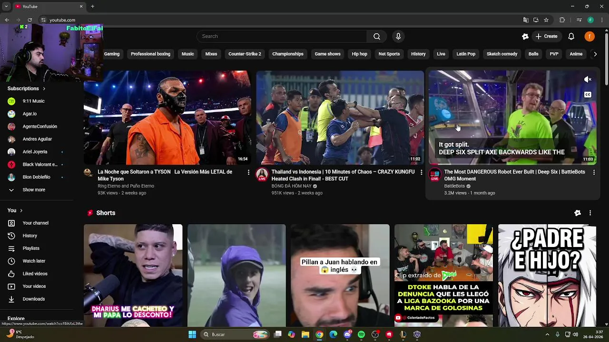Open the orange account avatar menu
The height and width of the screenshot is (342, 609).
[x=589, y=37]
